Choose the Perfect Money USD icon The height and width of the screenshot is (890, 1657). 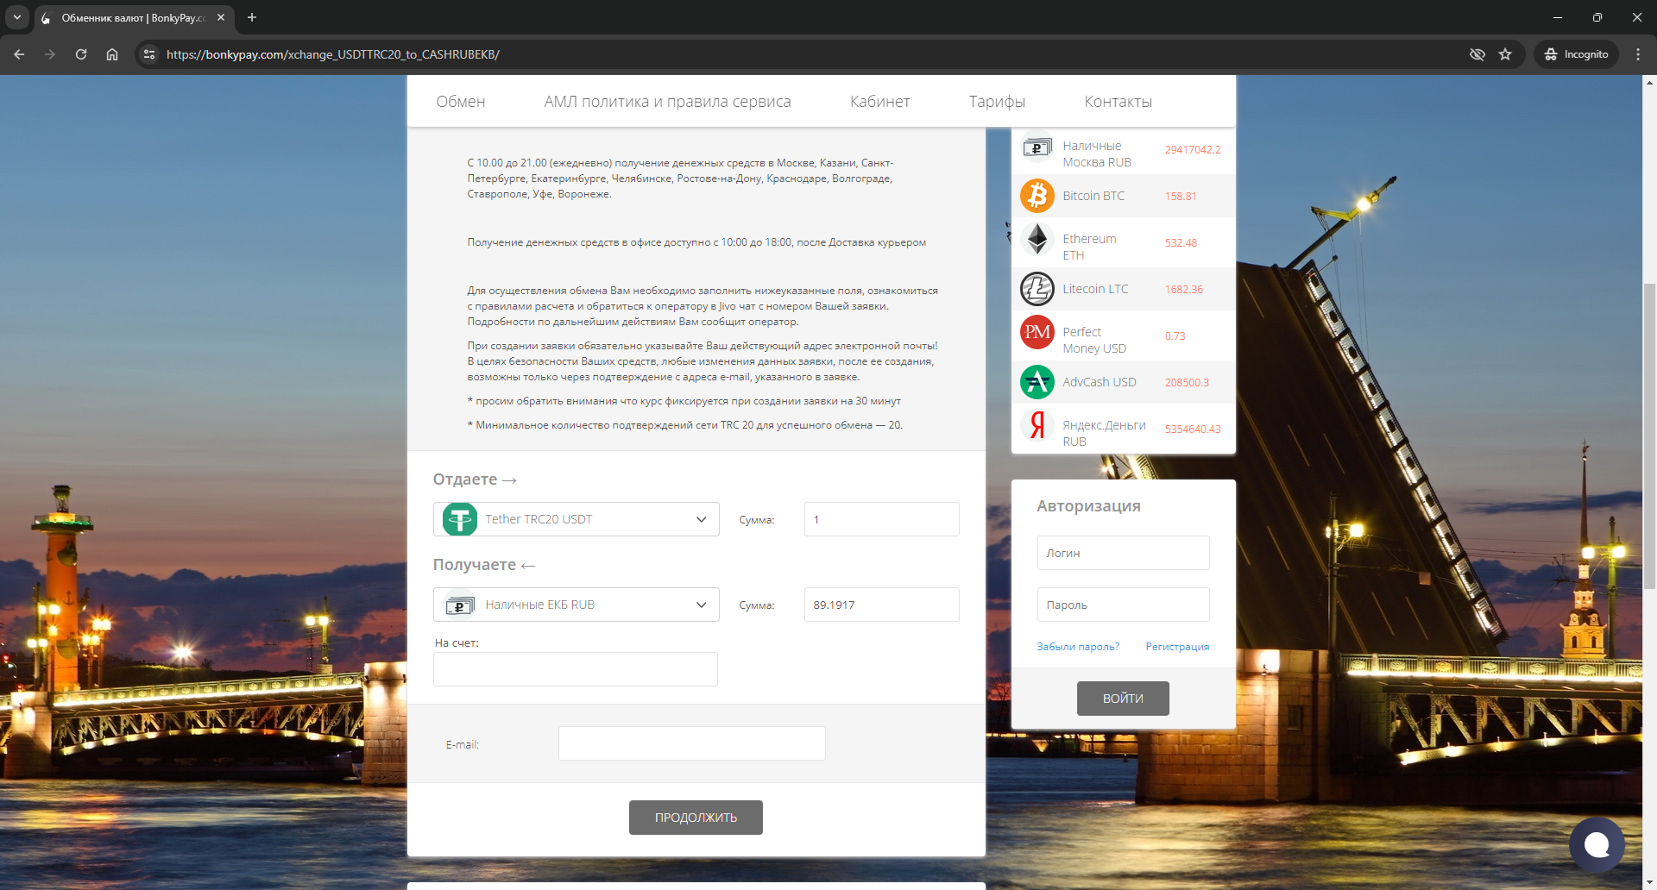[1036, 333]
